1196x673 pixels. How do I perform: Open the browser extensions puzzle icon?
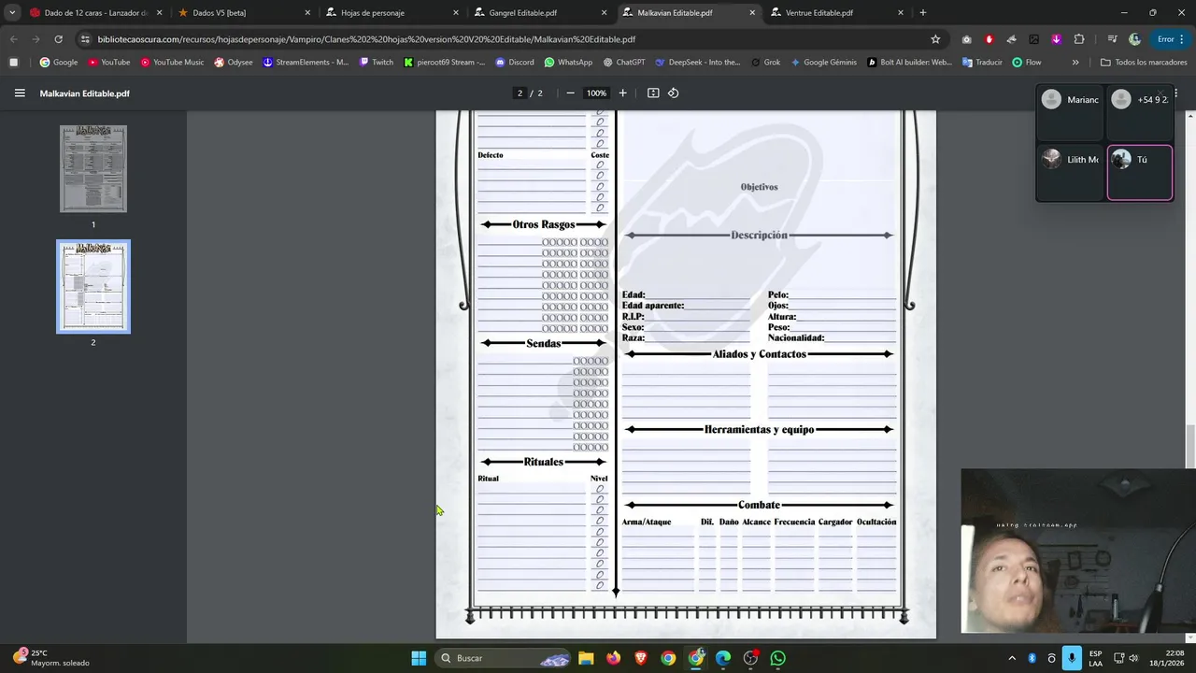(x=1079, y=39)
